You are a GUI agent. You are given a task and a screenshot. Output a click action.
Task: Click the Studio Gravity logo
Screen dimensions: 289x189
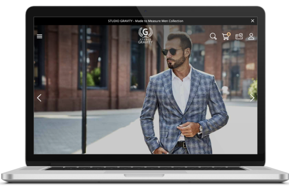(146, 35)
